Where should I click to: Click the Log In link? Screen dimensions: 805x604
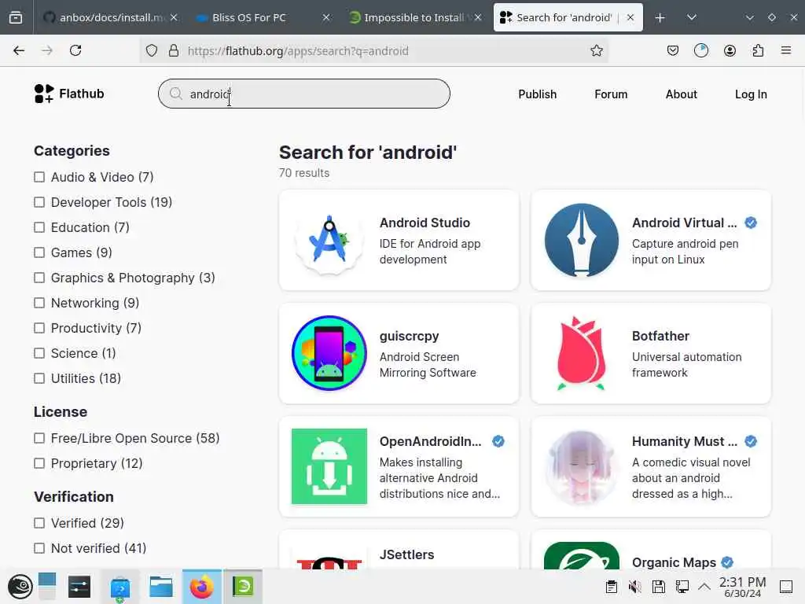point(751,94)
